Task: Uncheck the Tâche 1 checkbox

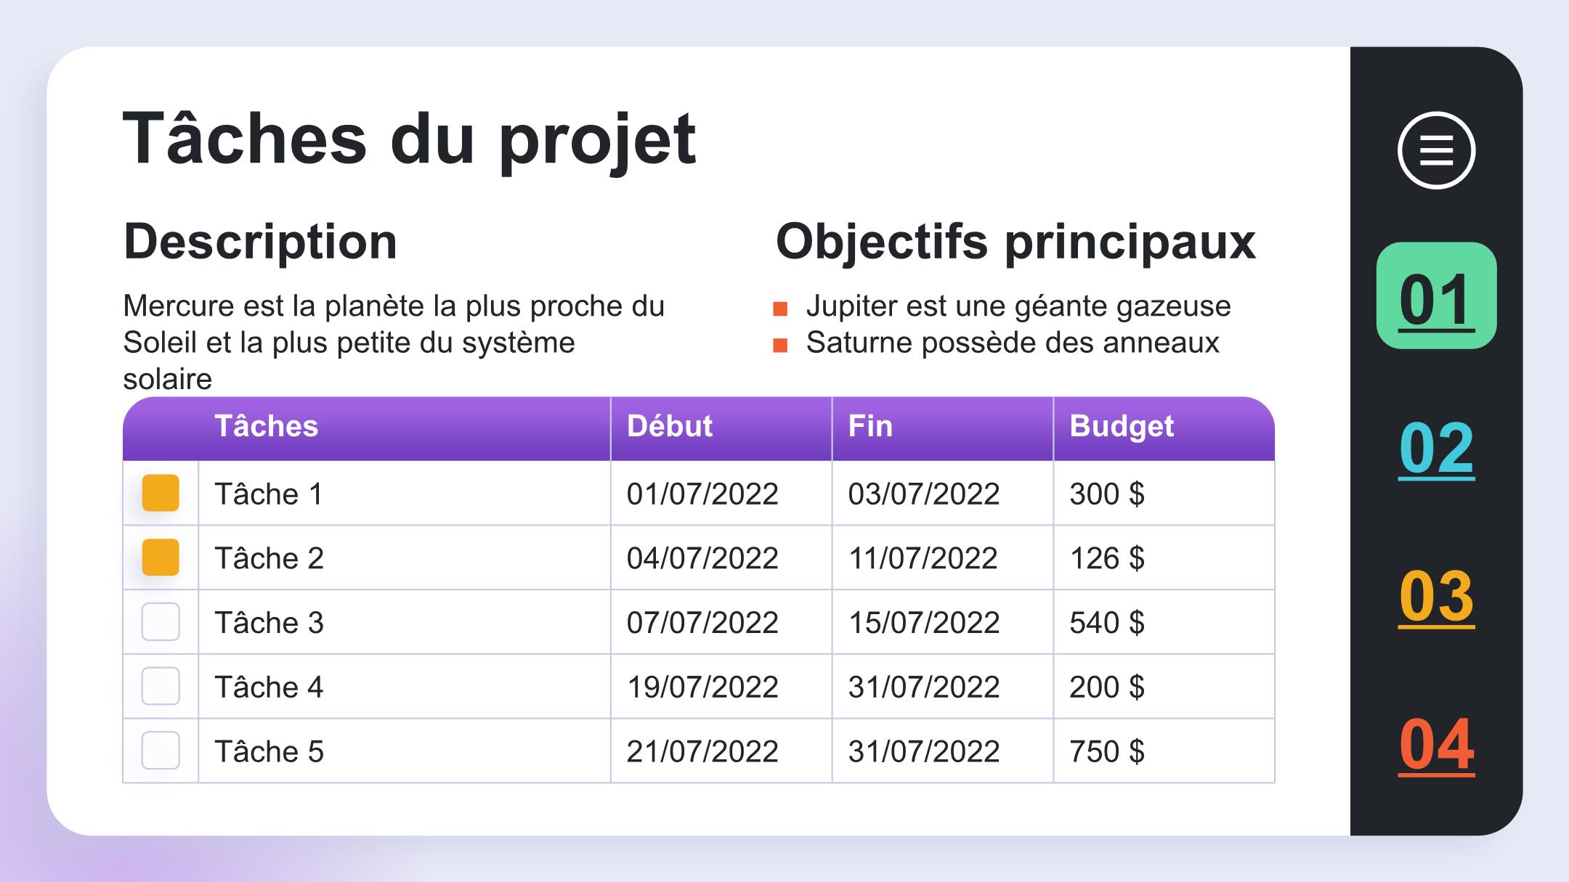Action: pos(161,493)
